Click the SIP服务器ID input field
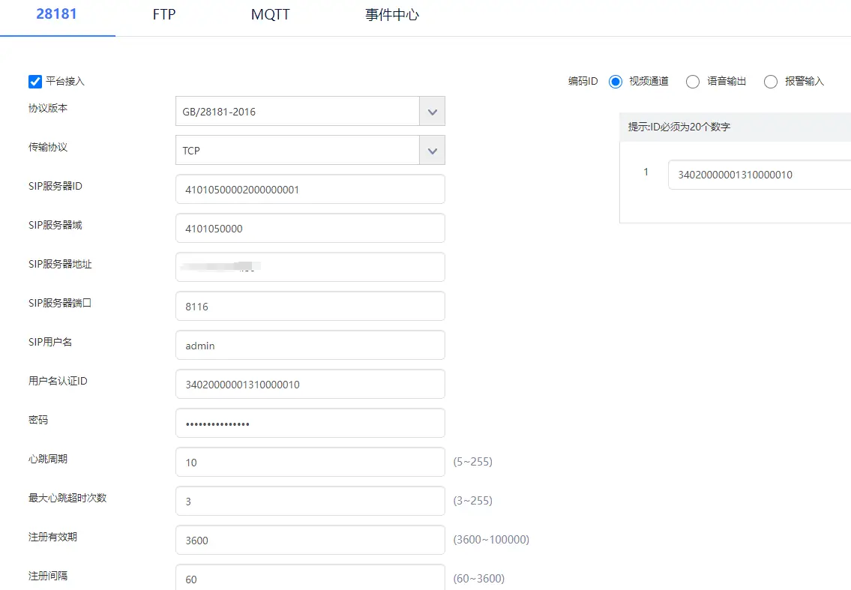Viewport: 851px width, 590px height. tap(310, 190)
